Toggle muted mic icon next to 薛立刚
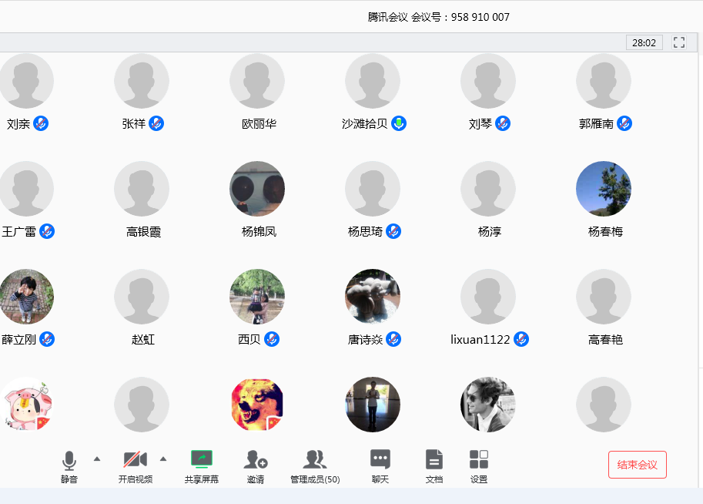Viewport: 703px width, 504px height. click(47, 339)
